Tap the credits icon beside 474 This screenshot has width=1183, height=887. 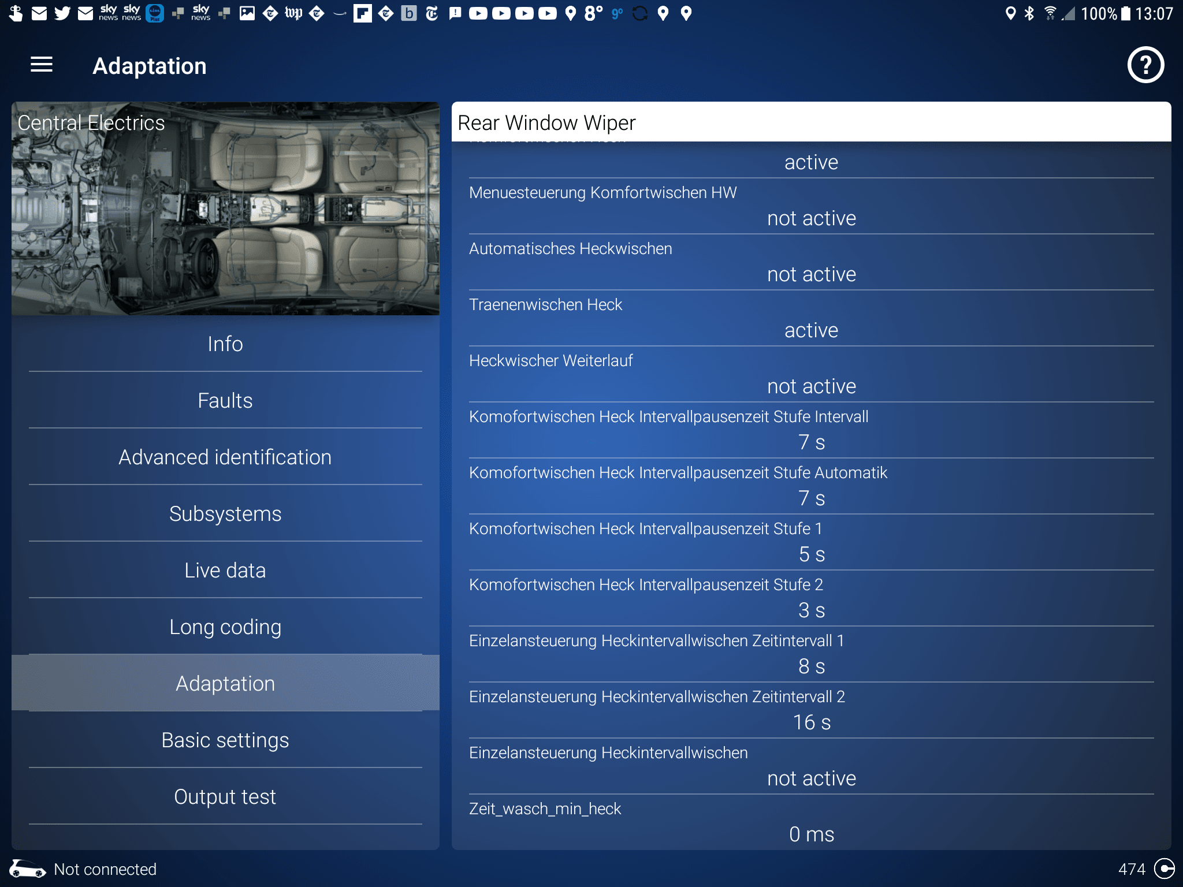point(1163,869)
